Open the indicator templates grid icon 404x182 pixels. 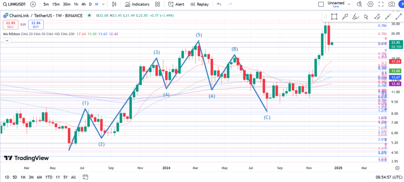pos(158,4)
